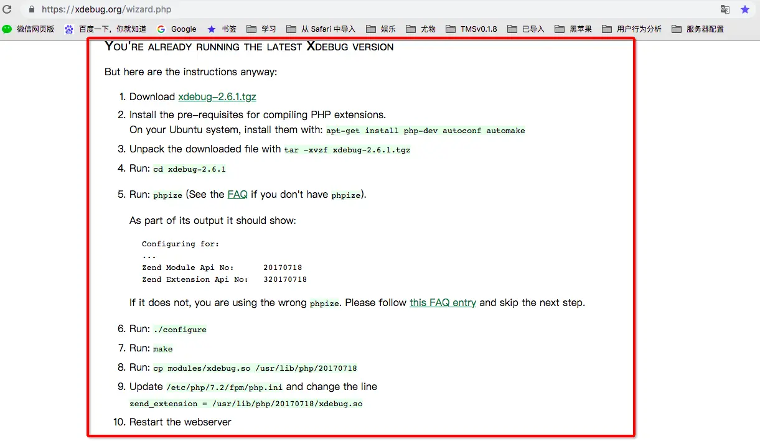The height and width of the screenshot is (441, 760).
Task: Click the 'Configuring for:' output line
Action: pyautogui.click(x=181, y=244)
